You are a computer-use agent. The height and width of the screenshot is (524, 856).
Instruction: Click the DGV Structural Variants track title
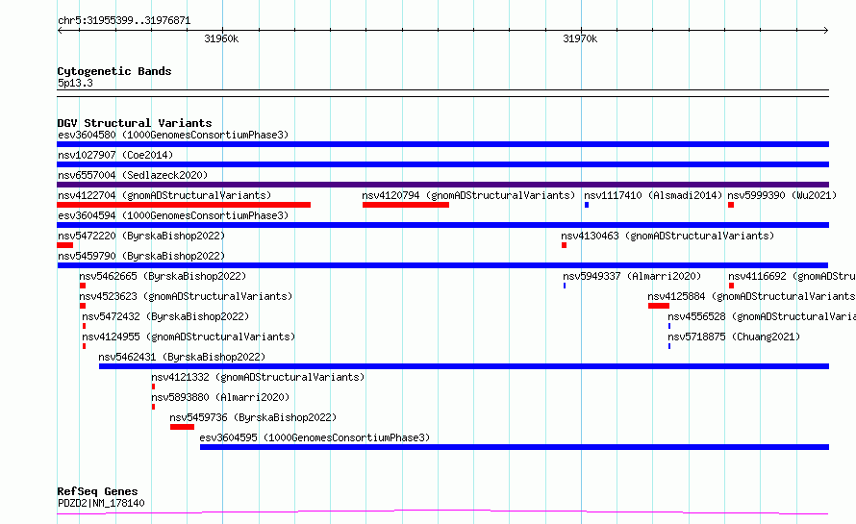135,123
